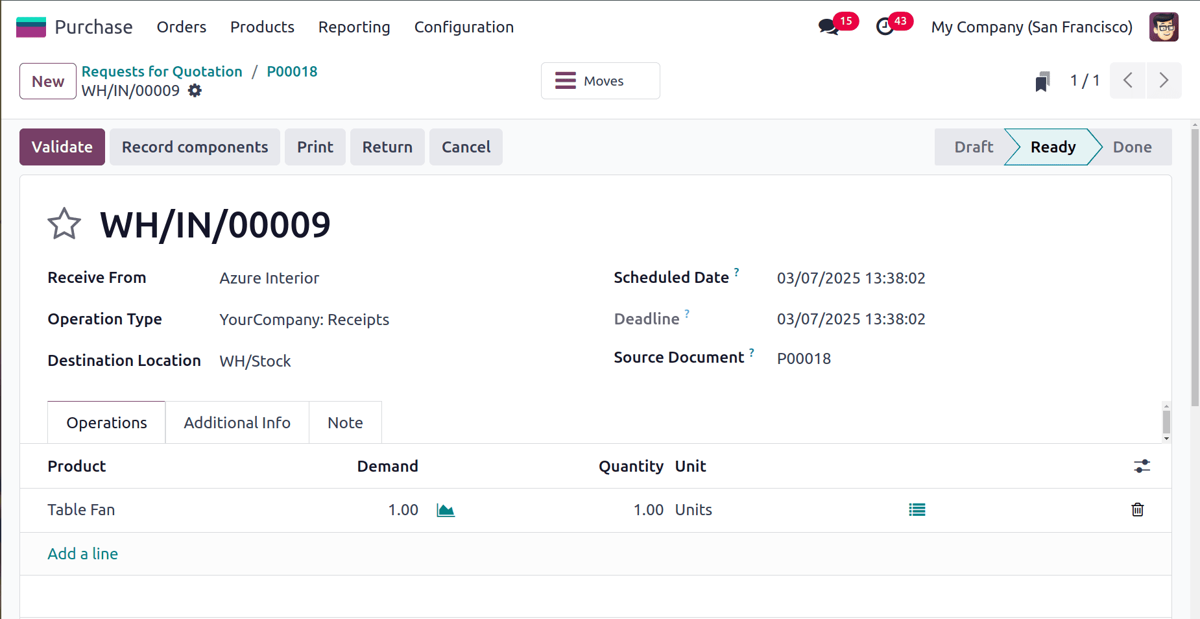1200x619 pixels.
Task: Click the 1 / 1 record counter
Action: tap(1085, 80)
